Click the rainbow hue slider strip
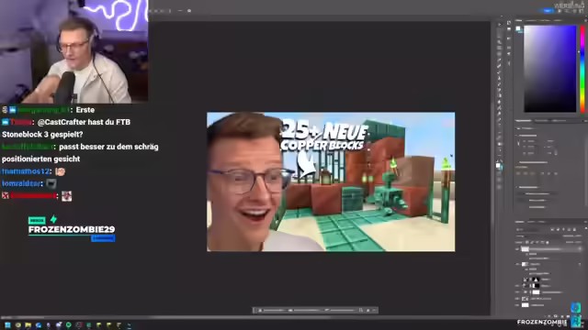 click(582, 70)
